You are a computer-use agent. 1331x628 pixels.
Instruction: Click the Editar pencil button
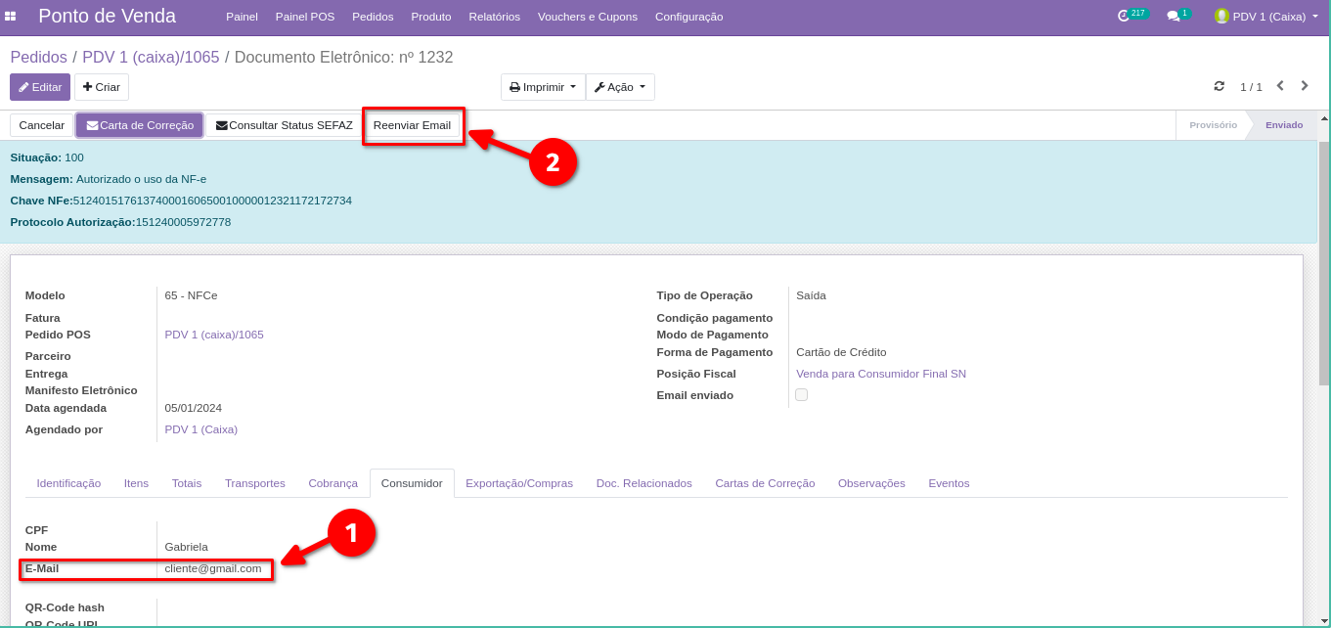[x=40, y=87]
